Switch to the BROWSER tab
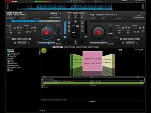 (x=58, y=47)
